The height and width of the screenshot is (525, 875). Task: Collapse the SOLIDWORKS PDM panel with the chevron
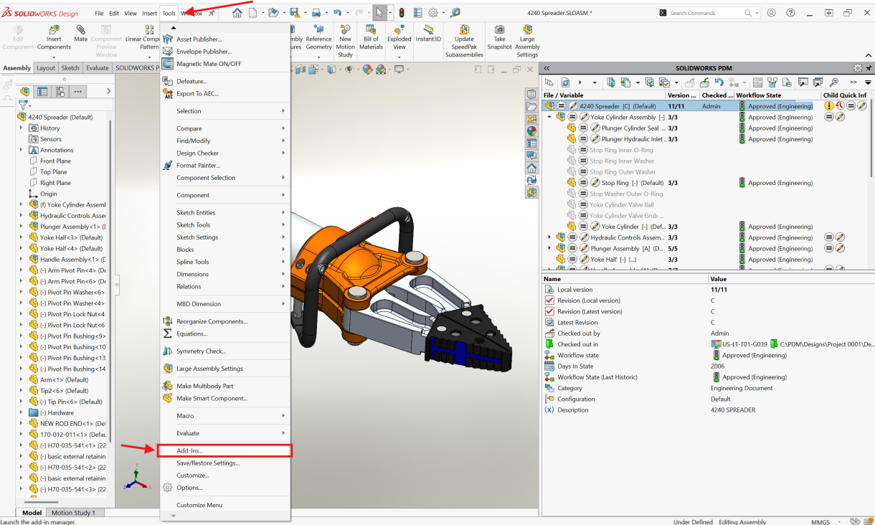545,68
